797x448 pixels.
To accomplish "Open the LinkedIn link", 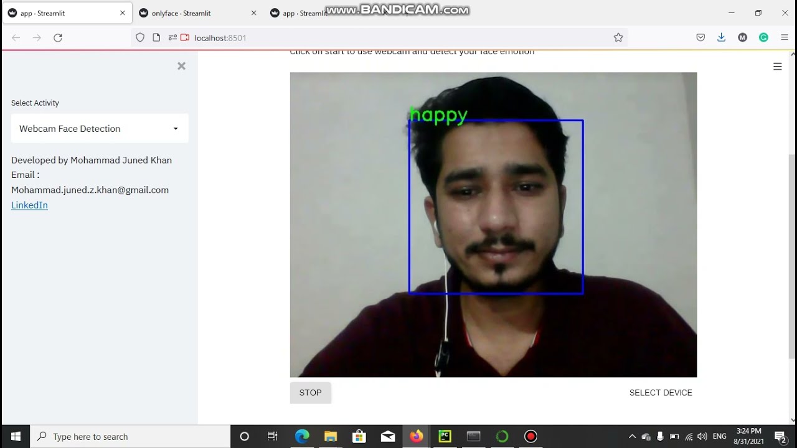I will click(x=29, y=205).
